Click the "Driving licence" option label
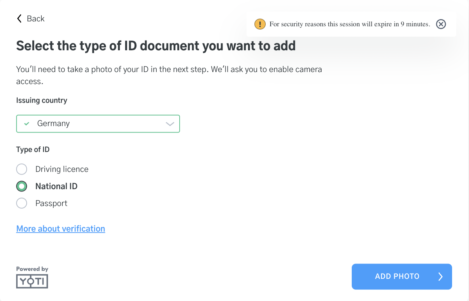Image resolution: width=469 pixels, height=301 pixels. 62,169
